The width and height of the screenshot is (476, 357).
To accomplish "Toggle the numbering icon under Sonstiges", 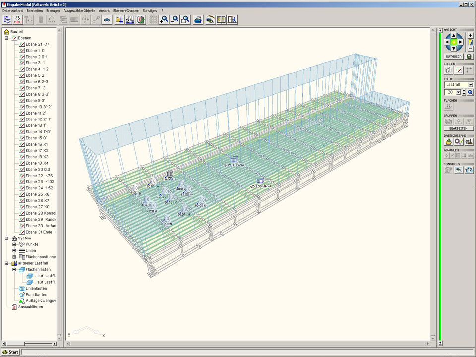I will pyautogui.click(x=469, y=170).
